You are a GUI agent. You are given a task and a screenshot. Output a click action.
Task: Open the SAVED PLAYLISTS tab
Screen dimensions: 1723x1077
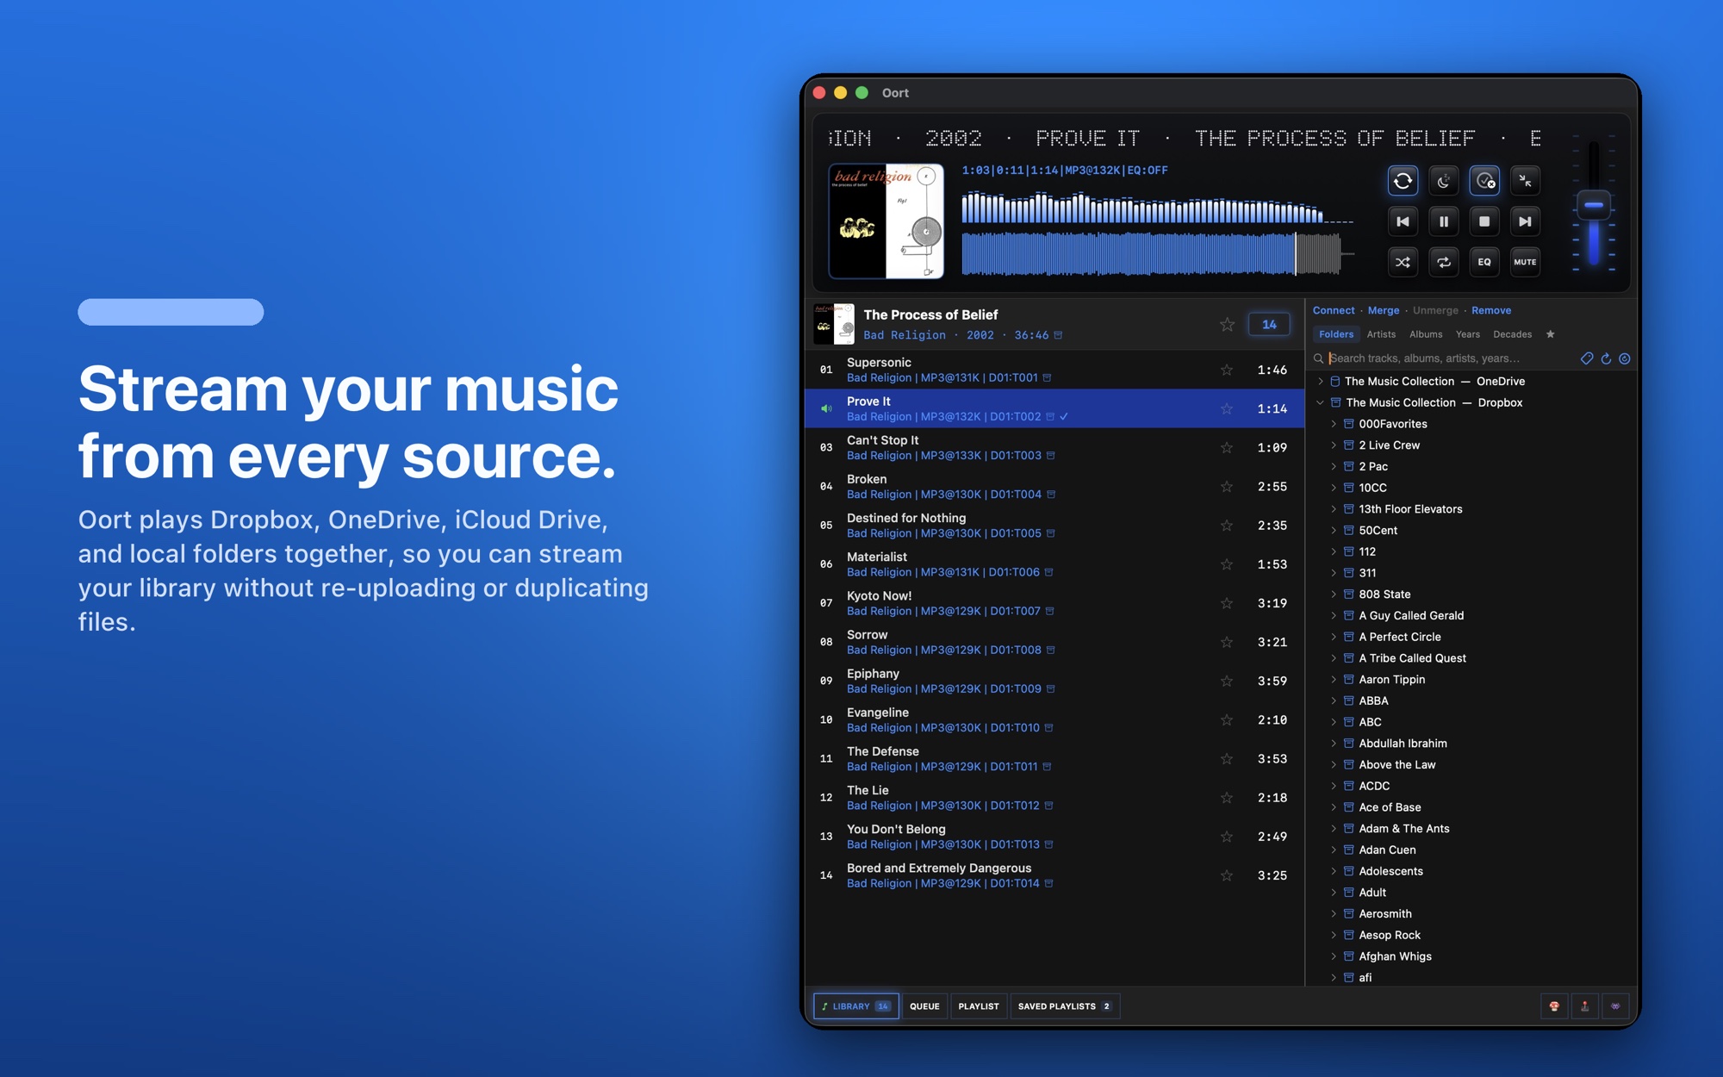(x=1065, y=1006)
